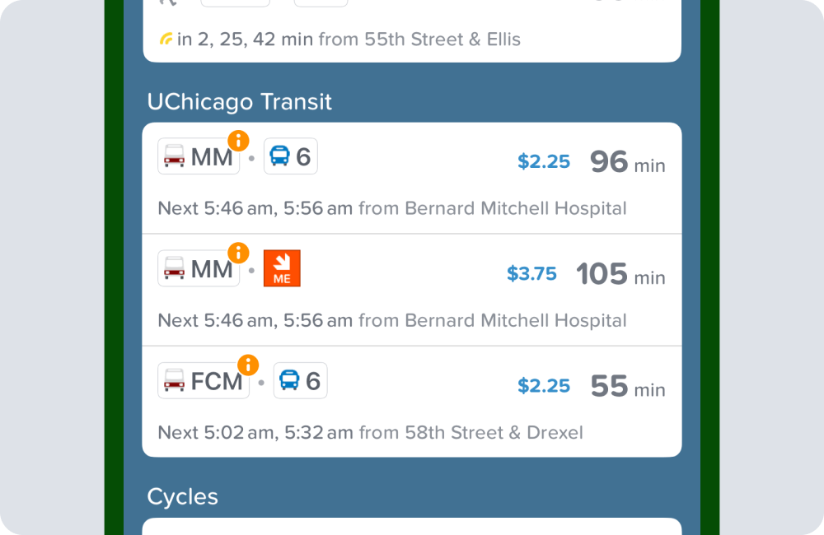This screenshot has height=535, width=824.
Task: Select the Cycles section header
Action: 182,496
